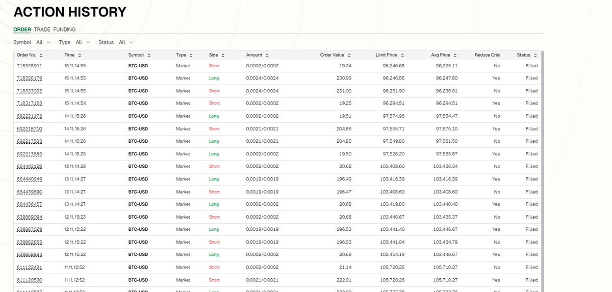Click order value 196.49
The image size is (612, 292).
pos(344,179)
